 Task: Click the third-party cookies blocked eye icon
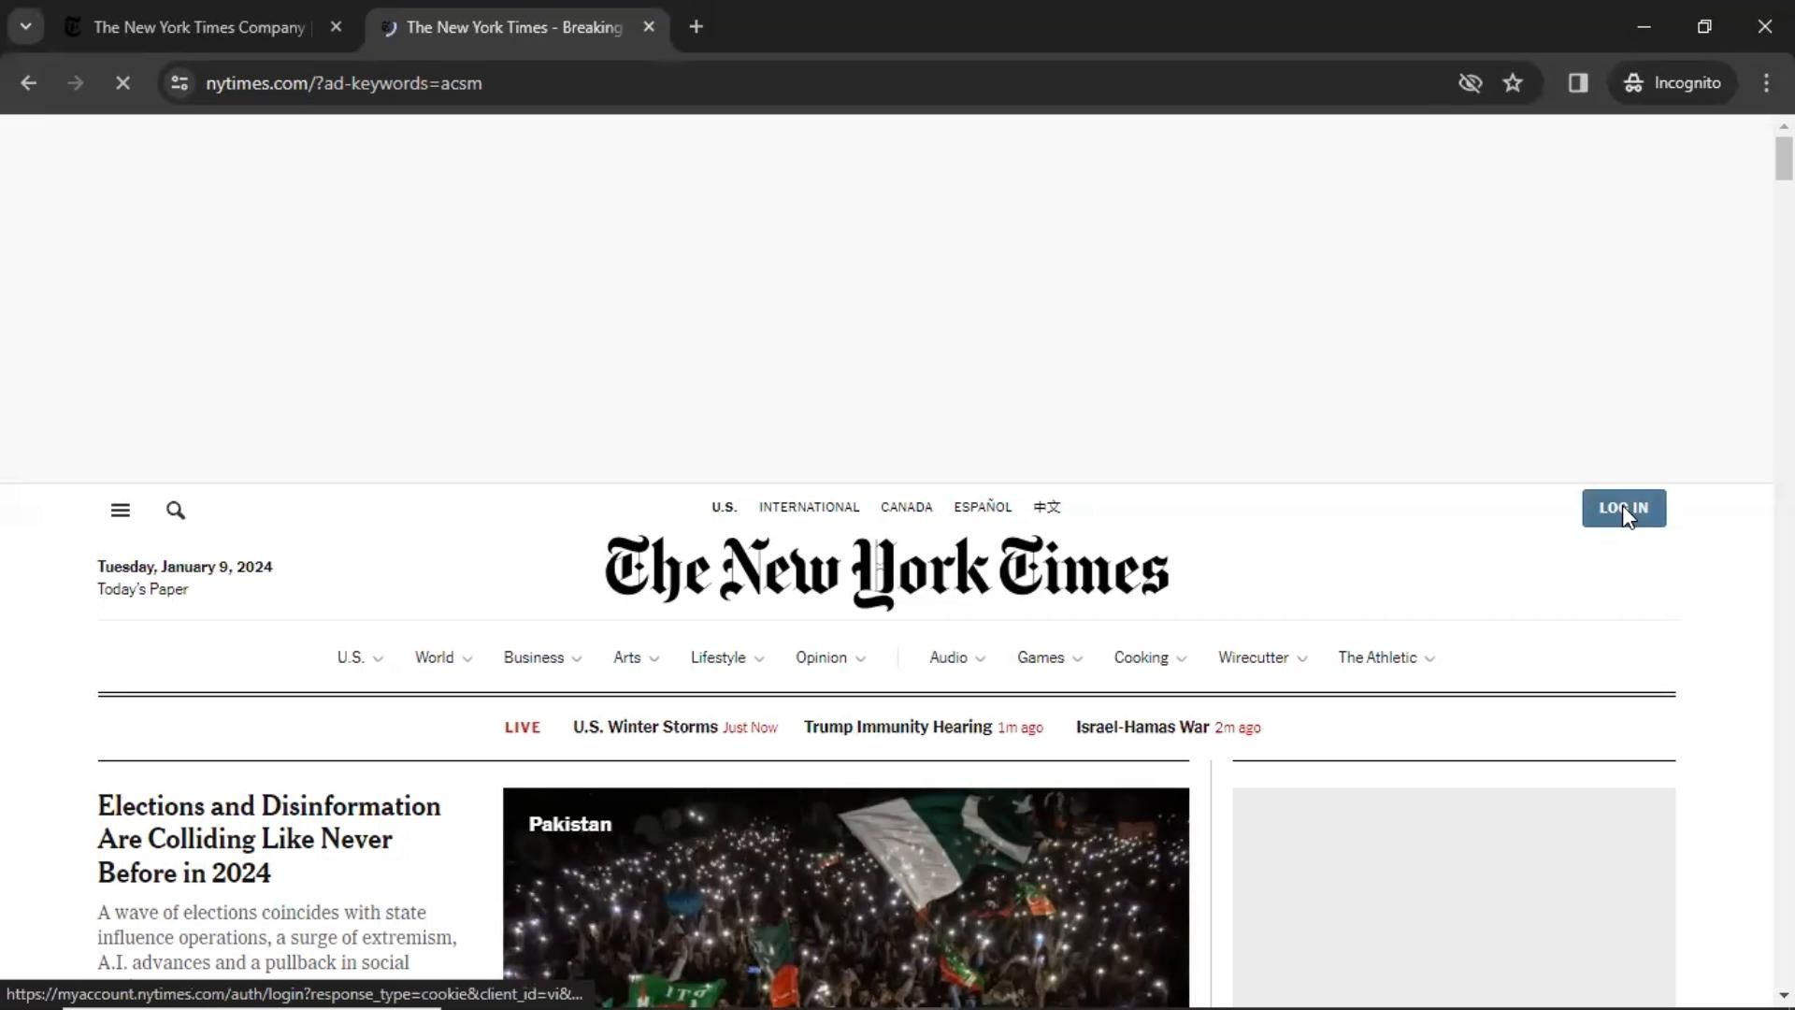pyautogui.click(x=1470, y=83)
